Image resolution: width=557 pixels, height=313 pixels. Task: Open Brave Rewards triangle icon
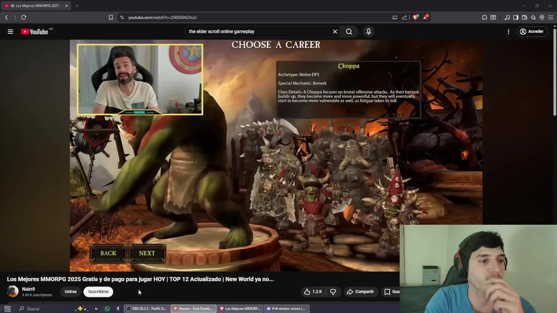pyautogui.click(x=426, y=17)
